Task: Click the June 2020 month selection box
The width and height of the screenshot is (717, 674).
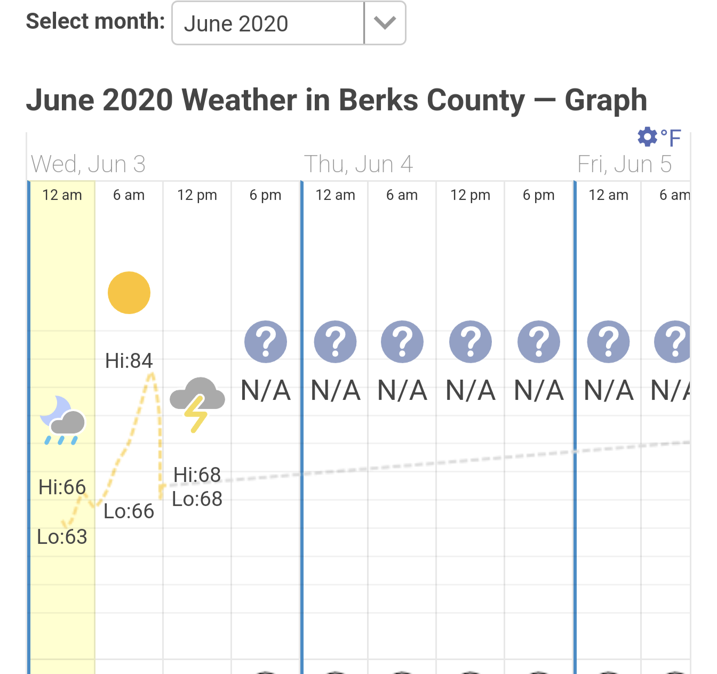Action: click(x=268, y=23)
